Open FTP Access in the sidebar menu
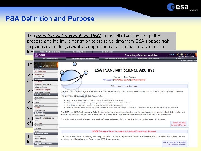This screenshot has height=151, width=201. coord(46,82)
